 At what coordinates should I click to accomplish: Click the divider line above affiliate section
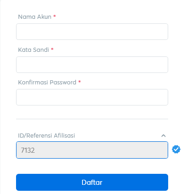(x=92, y=119)
